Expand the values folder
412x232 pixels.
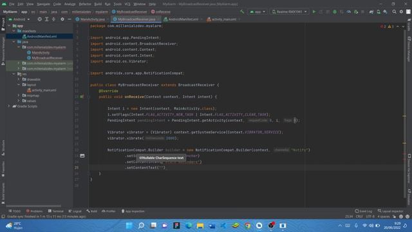pos(19,101)
